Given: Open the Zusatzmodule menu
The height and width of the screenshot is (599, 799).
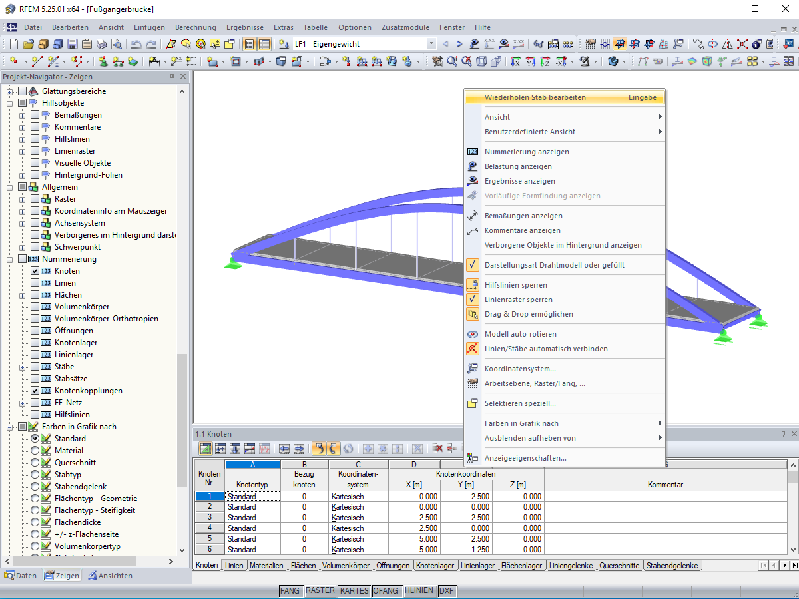Looking at the screenshot, I should [405, 27].
